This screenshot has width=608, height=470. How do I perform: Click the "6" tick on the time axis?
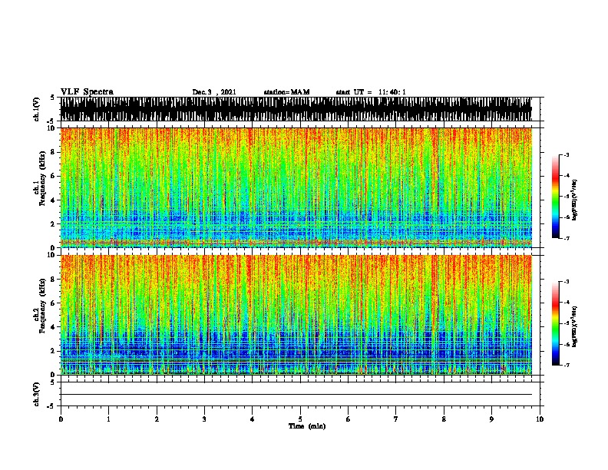tap(349, 419)
